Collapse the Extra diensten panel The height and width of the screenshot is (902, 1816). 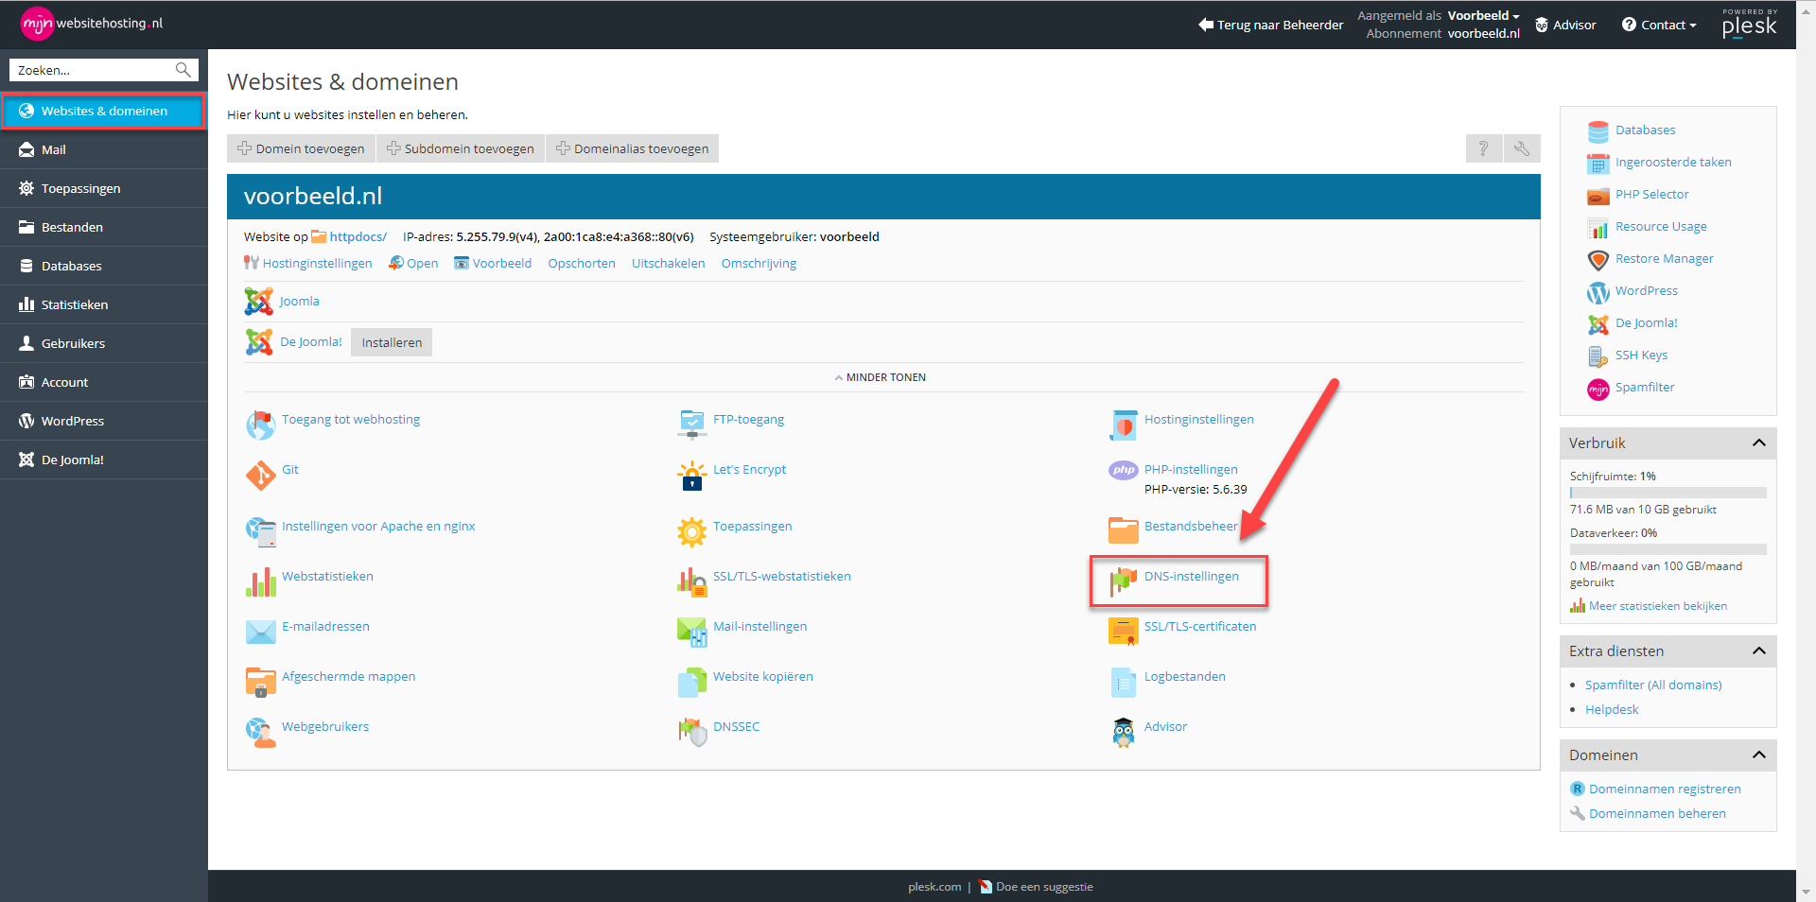(x=1758, y=650)
